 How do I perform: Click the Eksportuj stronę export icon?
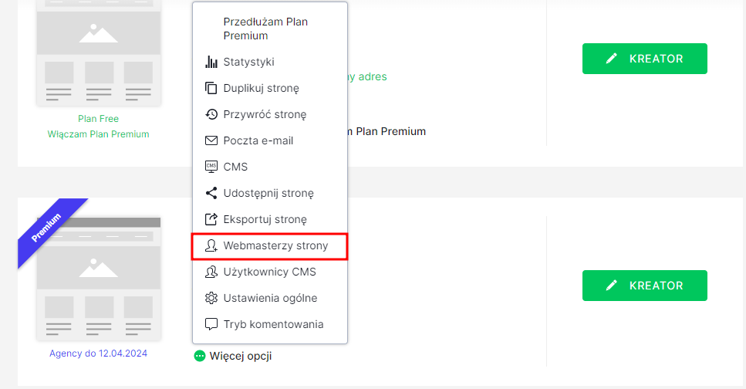[x=211, y=219]
